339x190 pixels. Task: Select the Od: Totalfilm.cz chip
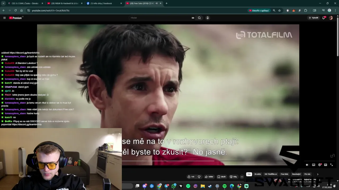pyautogui.click(x=271, y=174)
